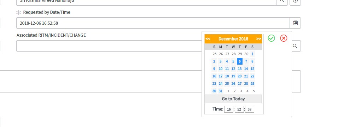Focus the Associated RITM/INCIDENT/CHANGE text field

[109, 46]
